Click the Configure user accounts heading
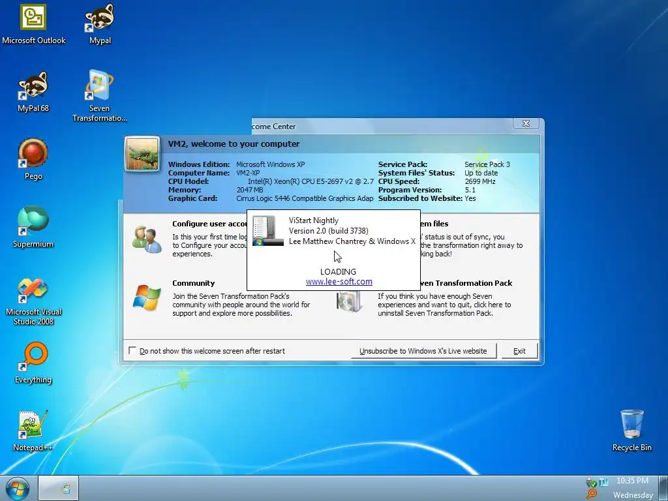The width and height of the screenshot is (668, 501). [x=209, y=224]
